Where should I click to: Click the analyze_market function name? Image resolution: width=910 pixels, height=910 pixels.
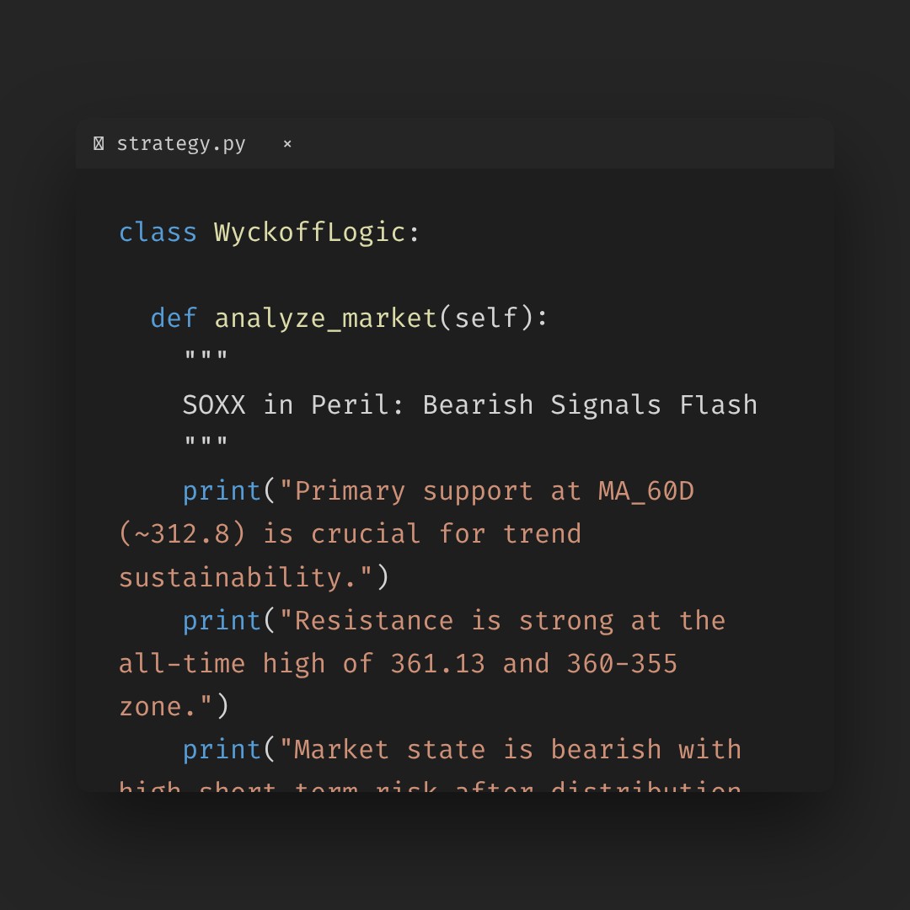coord(326,318)
